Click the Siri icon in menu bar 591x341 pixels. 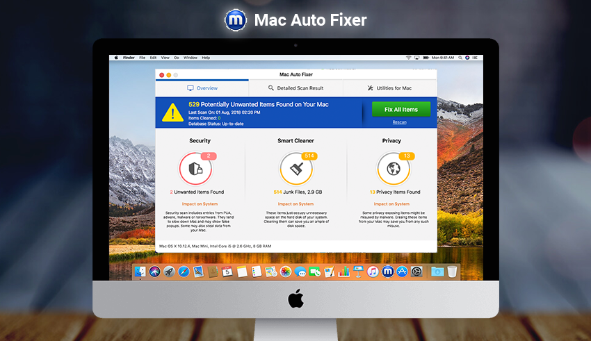pos(467,58)
